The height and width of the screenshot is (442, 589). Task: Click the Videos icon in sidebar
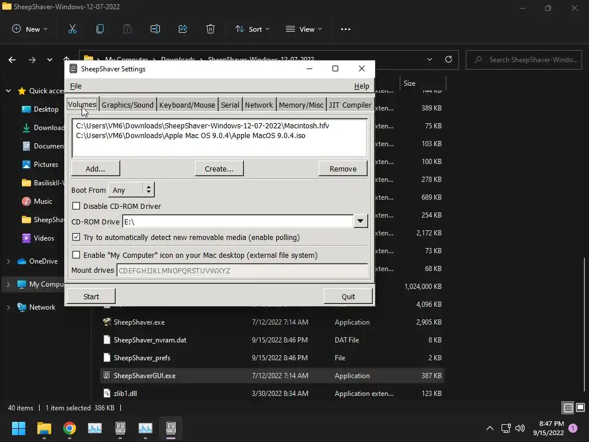[26, 238]
